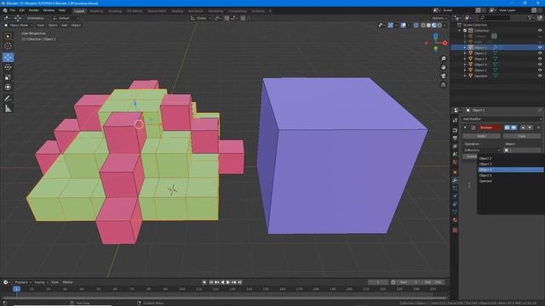Choose Object 2 from object list
This screenshot has height=306, width=545.
pos(511,158)
